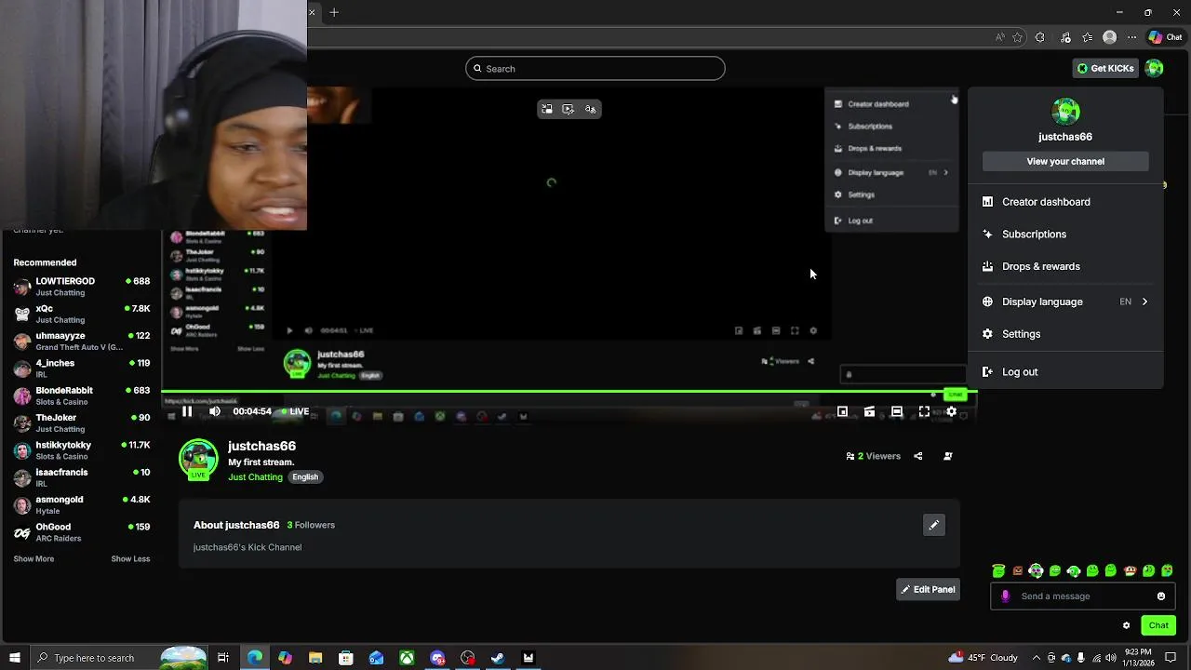Expand Display language EN submenu
This screenshot has height=670, width=1191.
1065,301
